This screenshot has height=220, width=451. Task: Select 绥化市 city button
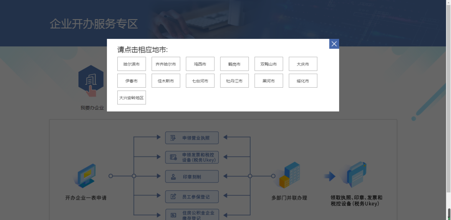click(x=303, y=81)
